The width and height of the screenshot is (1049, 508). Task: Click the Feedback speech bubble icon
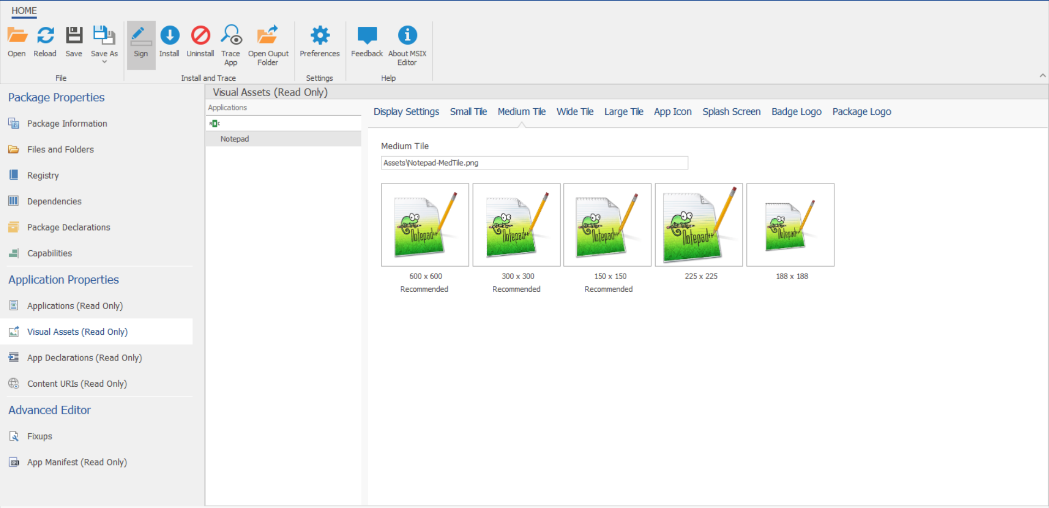[367, 36]
